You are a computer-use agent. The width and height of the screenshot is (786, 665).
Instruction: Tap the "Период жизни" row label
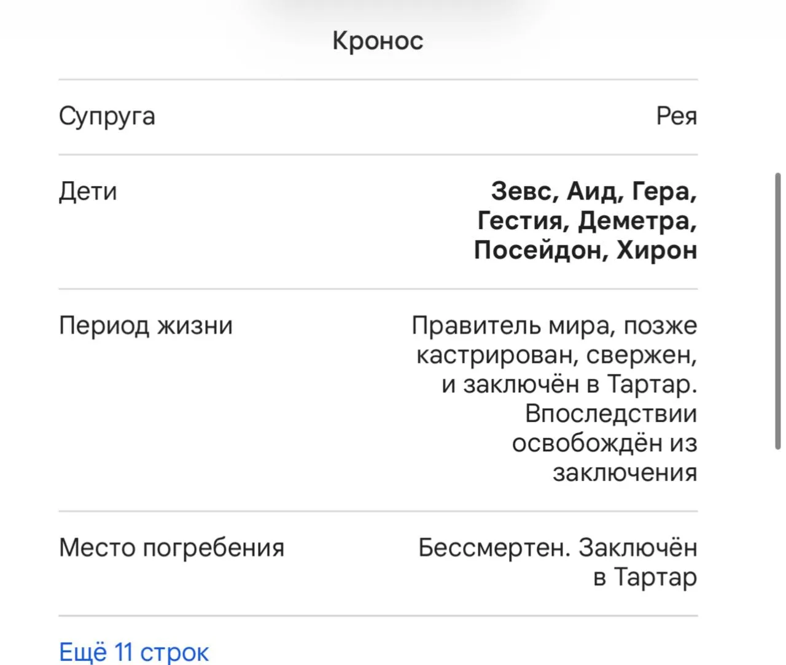146,325
